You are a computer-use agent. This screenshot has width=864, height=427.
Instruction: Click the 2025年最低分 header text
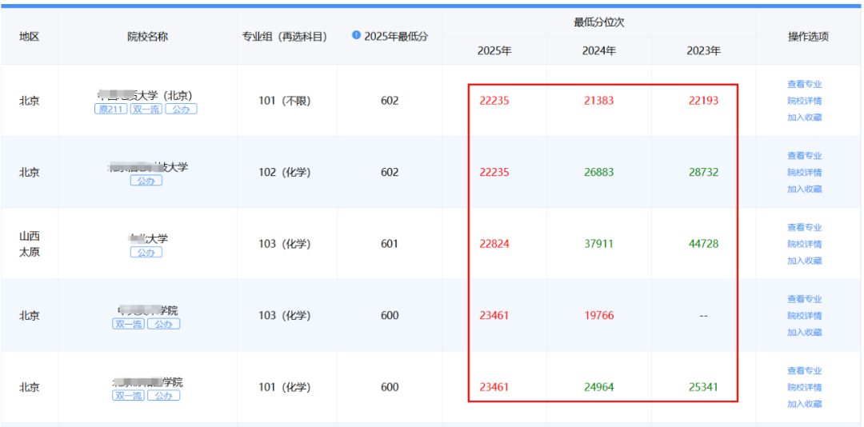[x=396, y=36]
